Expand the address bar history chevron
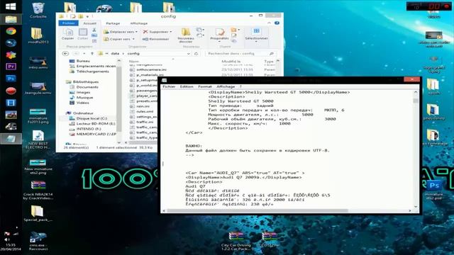This screenshot has height=255, width=454. coord(189,54)
